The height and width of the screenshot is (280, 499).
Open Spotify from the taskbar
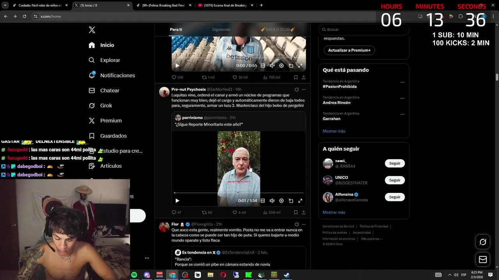134,275
